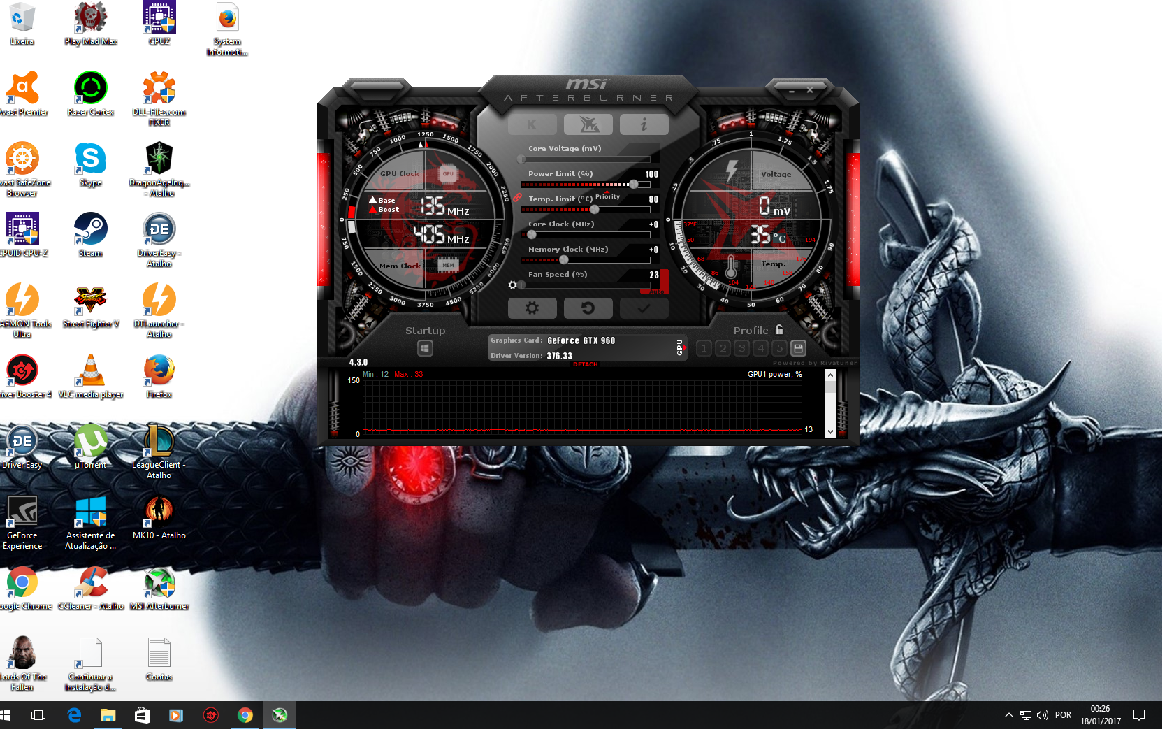Click the Temp. Limit slider handle
Image resolution: width=1174 pixels, height=734 pixels.
594,210
